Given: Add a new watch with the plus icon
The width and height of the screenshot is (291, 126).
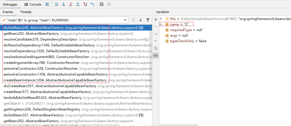Looking at the screenshot, I should (156, 19).
